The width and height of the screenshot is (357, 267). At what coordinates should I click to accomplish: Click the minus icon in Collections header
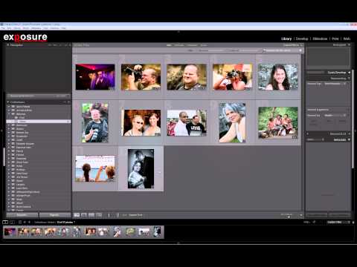[65, 102]
